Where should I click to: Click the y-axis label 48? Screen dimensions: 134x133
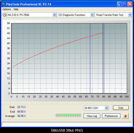(x=8, y=33)
